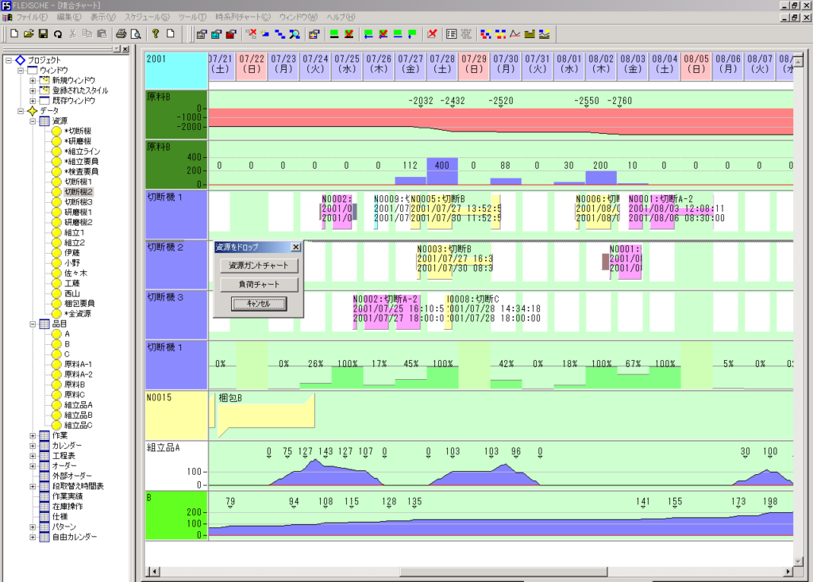
Task: Expand the 登録されたスタイル tree node
Action: pos(33,90)
